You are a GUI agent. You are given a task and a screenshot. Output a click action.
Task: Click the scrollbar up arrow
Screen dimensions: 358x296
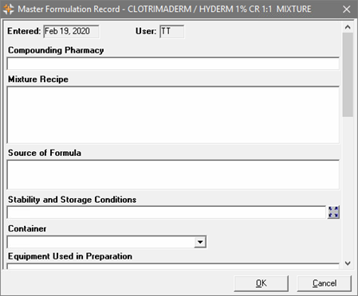click(348, 27)
